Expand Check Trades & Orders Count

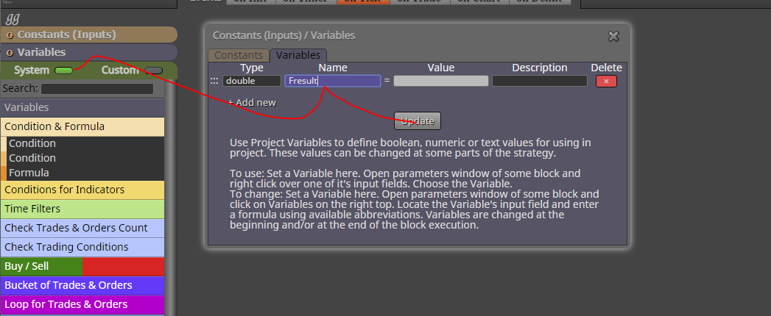tap(82, 228)
